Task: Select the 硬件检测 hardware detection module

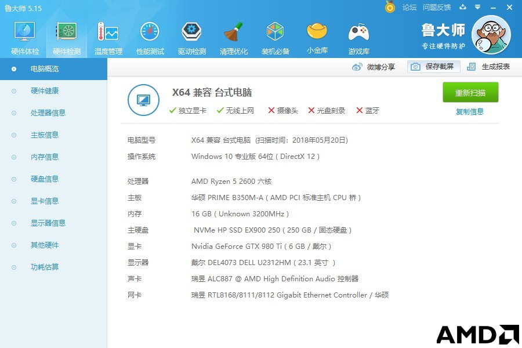Action: point(67,38)
